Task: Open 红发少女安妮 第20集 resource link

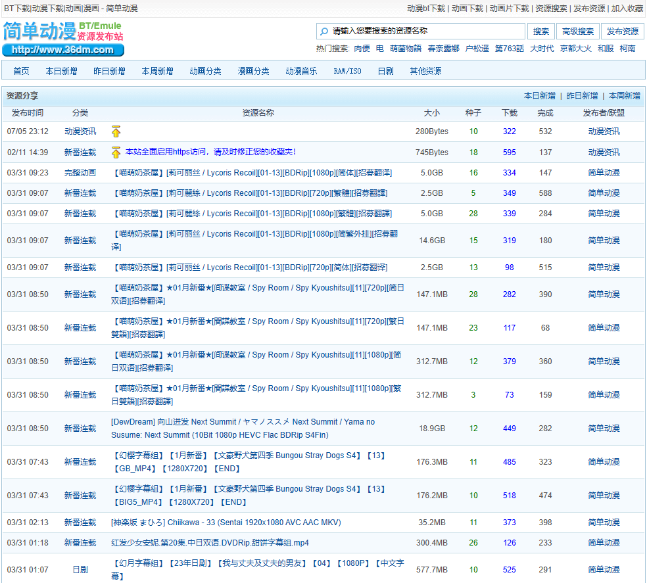Action: (x=210, y=542)
